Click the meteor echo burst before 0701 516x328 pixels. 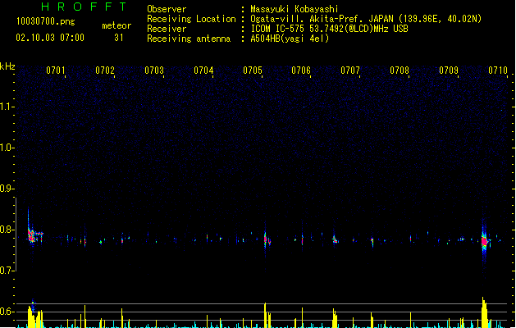pyautogui.click(x=33, y=235)
